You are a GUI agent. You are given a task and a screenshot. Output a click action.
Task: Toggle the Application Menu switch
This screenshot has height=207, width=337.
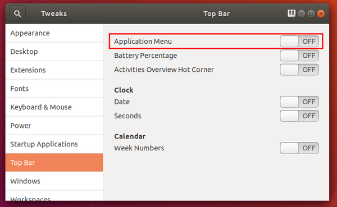click(299, 41)
